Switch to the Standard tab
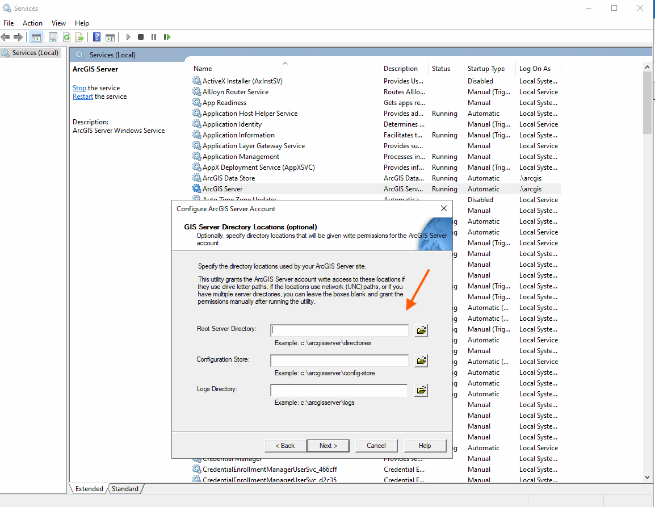 [x=125, y=489]
